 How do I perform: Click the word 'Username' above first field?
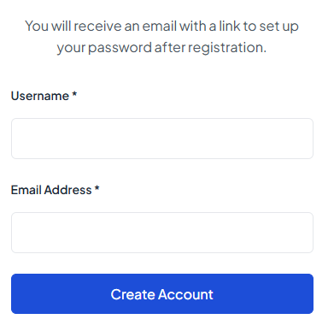pos(40,96)
